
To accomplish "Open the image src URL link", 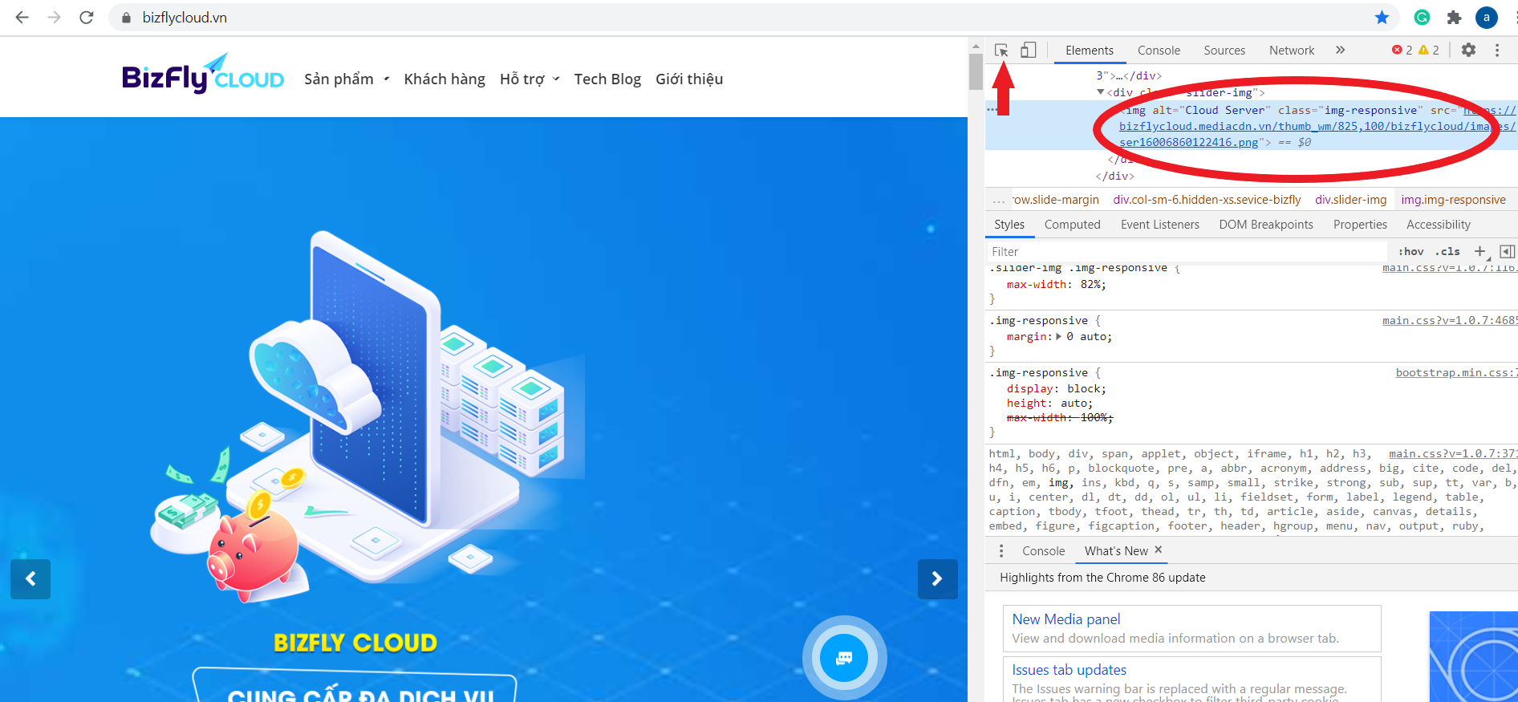I will click(1317, 126).
